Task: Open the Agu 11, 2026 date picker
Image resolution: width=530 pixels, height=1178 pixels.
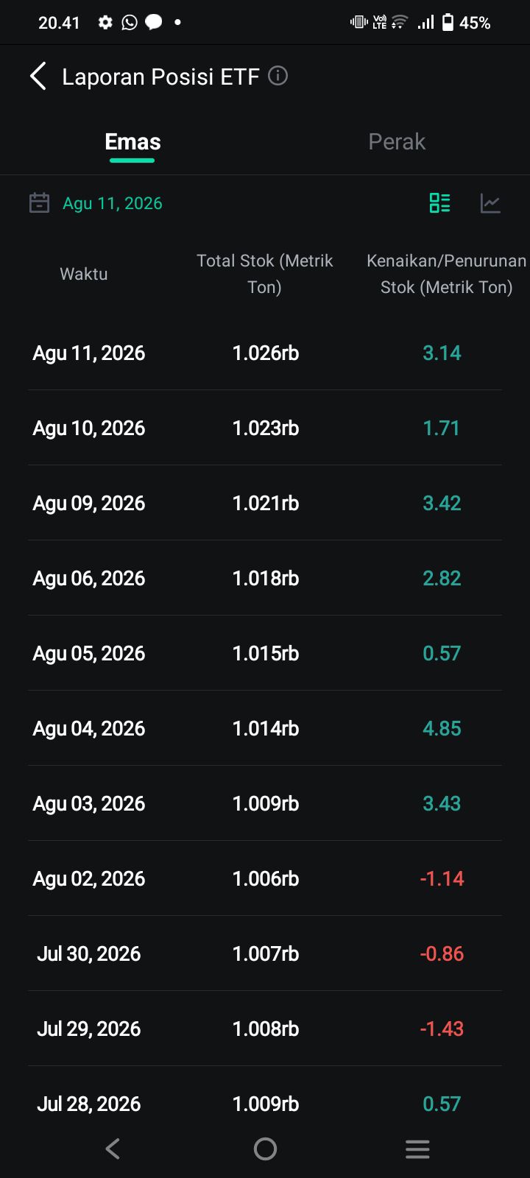Action: point(112,203)
